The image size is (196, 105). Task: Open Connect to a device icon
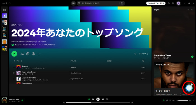tap(173, 101)
